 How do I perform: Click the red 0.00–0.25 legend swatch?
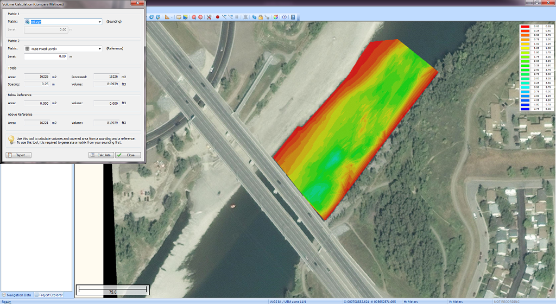(x=525, y=26)
